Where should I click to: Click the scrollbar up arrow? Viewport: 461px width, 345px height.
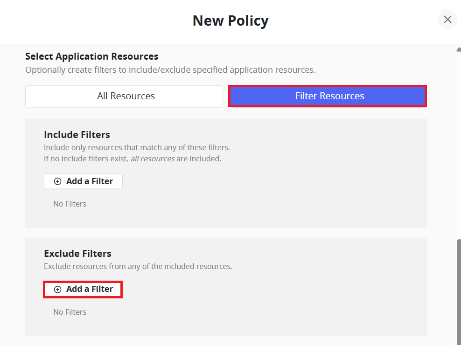[x=459, y=49]
